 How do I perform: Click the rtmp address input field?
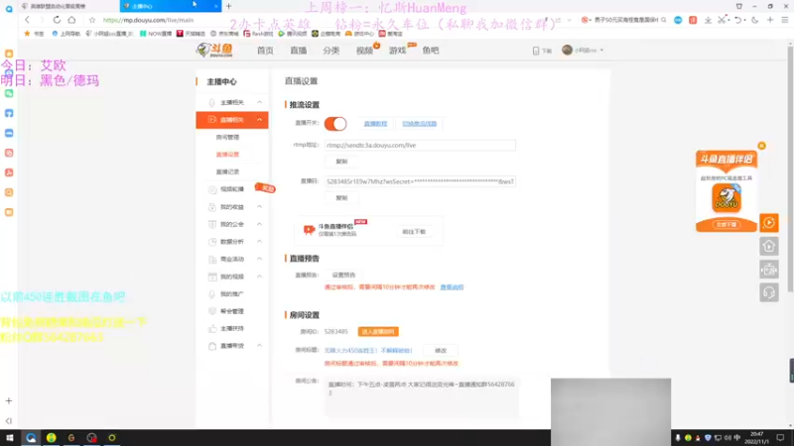[x=420, y=145]
